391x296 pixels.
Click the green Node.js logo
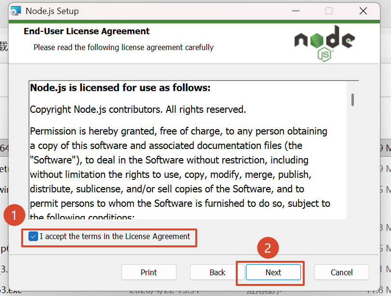(x=324, y=43)
